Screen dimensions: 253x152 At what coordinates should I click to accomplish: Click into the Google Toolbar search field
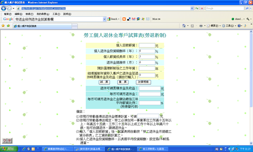[59, 19]
